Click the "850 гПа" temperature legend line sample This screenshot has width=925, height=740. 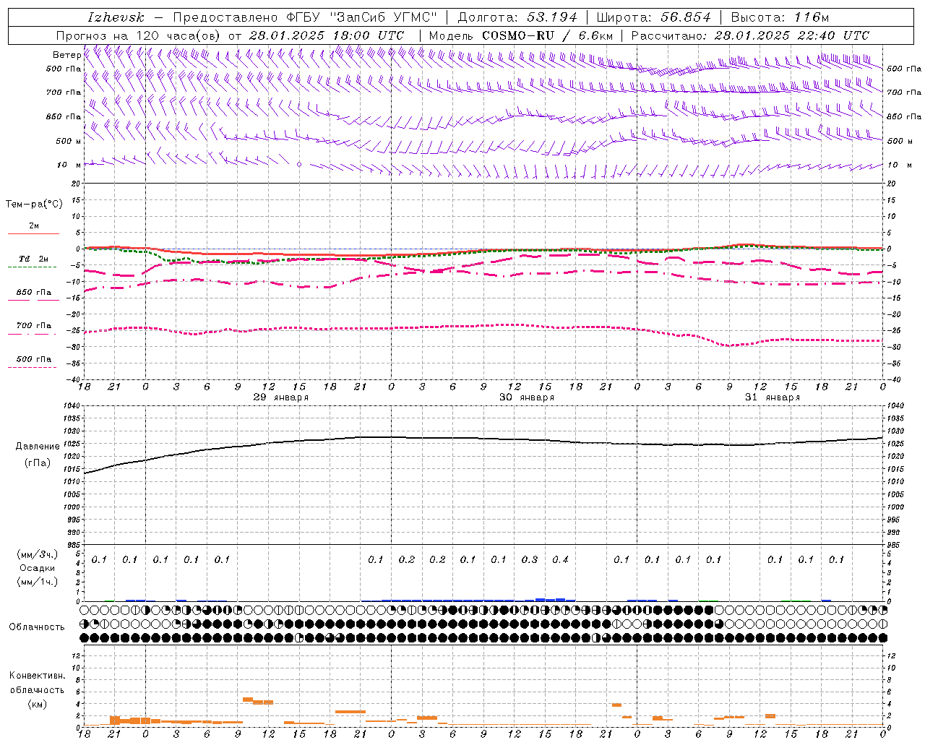point(33,300)
